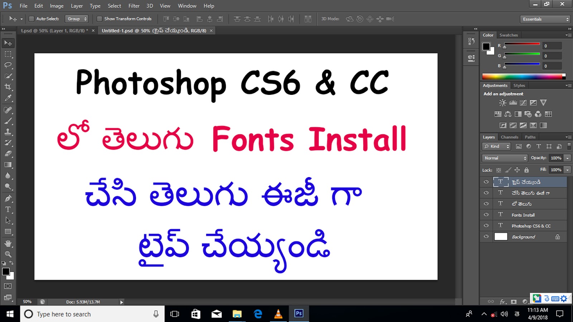Screen dimensions: 573x322
Task: Hide the Background layer
Action: [486, 236]
